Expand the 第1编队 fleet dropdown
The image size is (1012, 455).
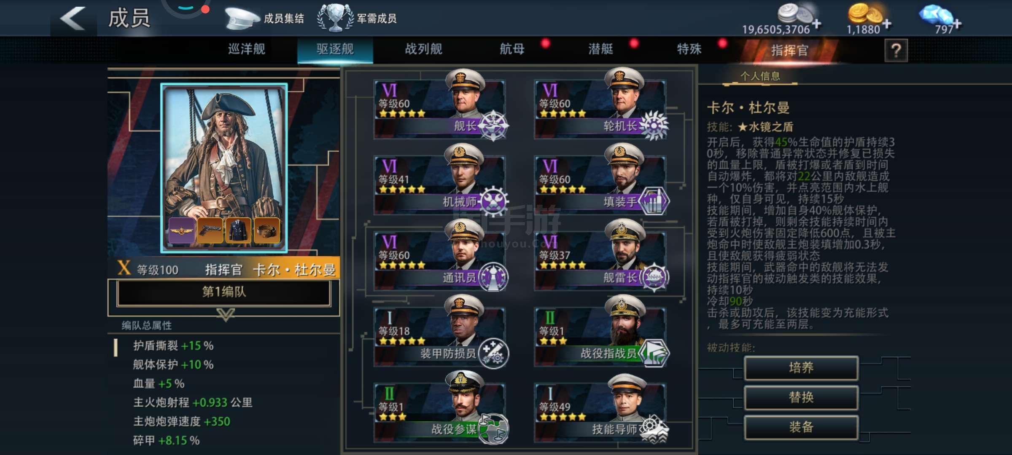click(x=224, y=292)
